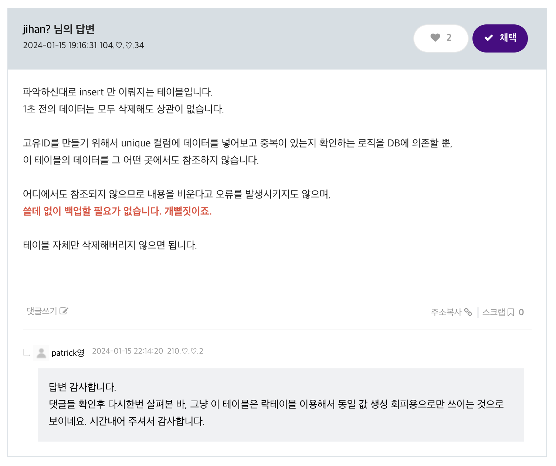Click the scrap count 0
This screenshot has height=466, width=556.
coord(521,313)
